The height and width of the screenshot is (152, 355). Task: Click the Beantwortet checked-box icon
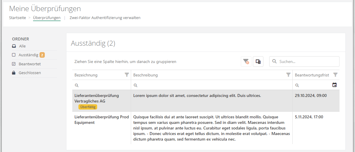[14, 64]
